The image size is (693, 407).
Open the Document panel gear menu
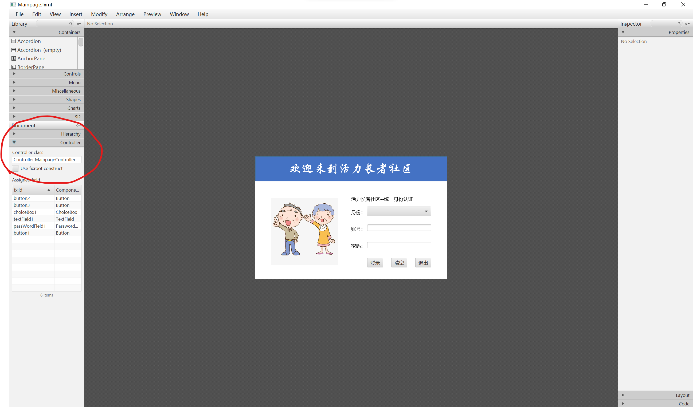[x=78, y=126]
